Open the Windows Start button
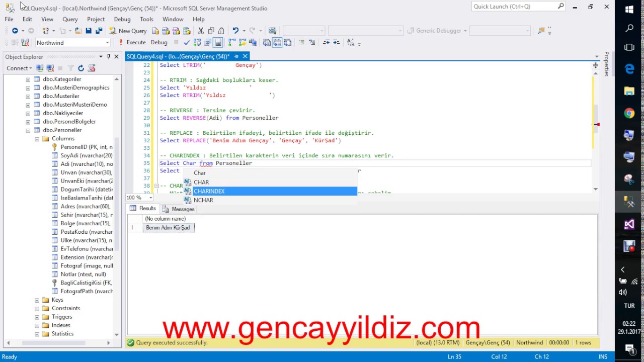 click(629, 10)
